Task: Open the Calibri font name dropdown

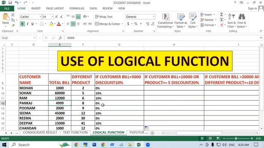Action: pyautogui.click(x=40, y=16)
